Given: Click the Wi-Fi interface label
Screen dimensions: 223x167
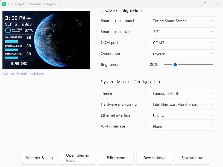Looking at the screenshot, I should pyautogui.click(x=113, y=126).
